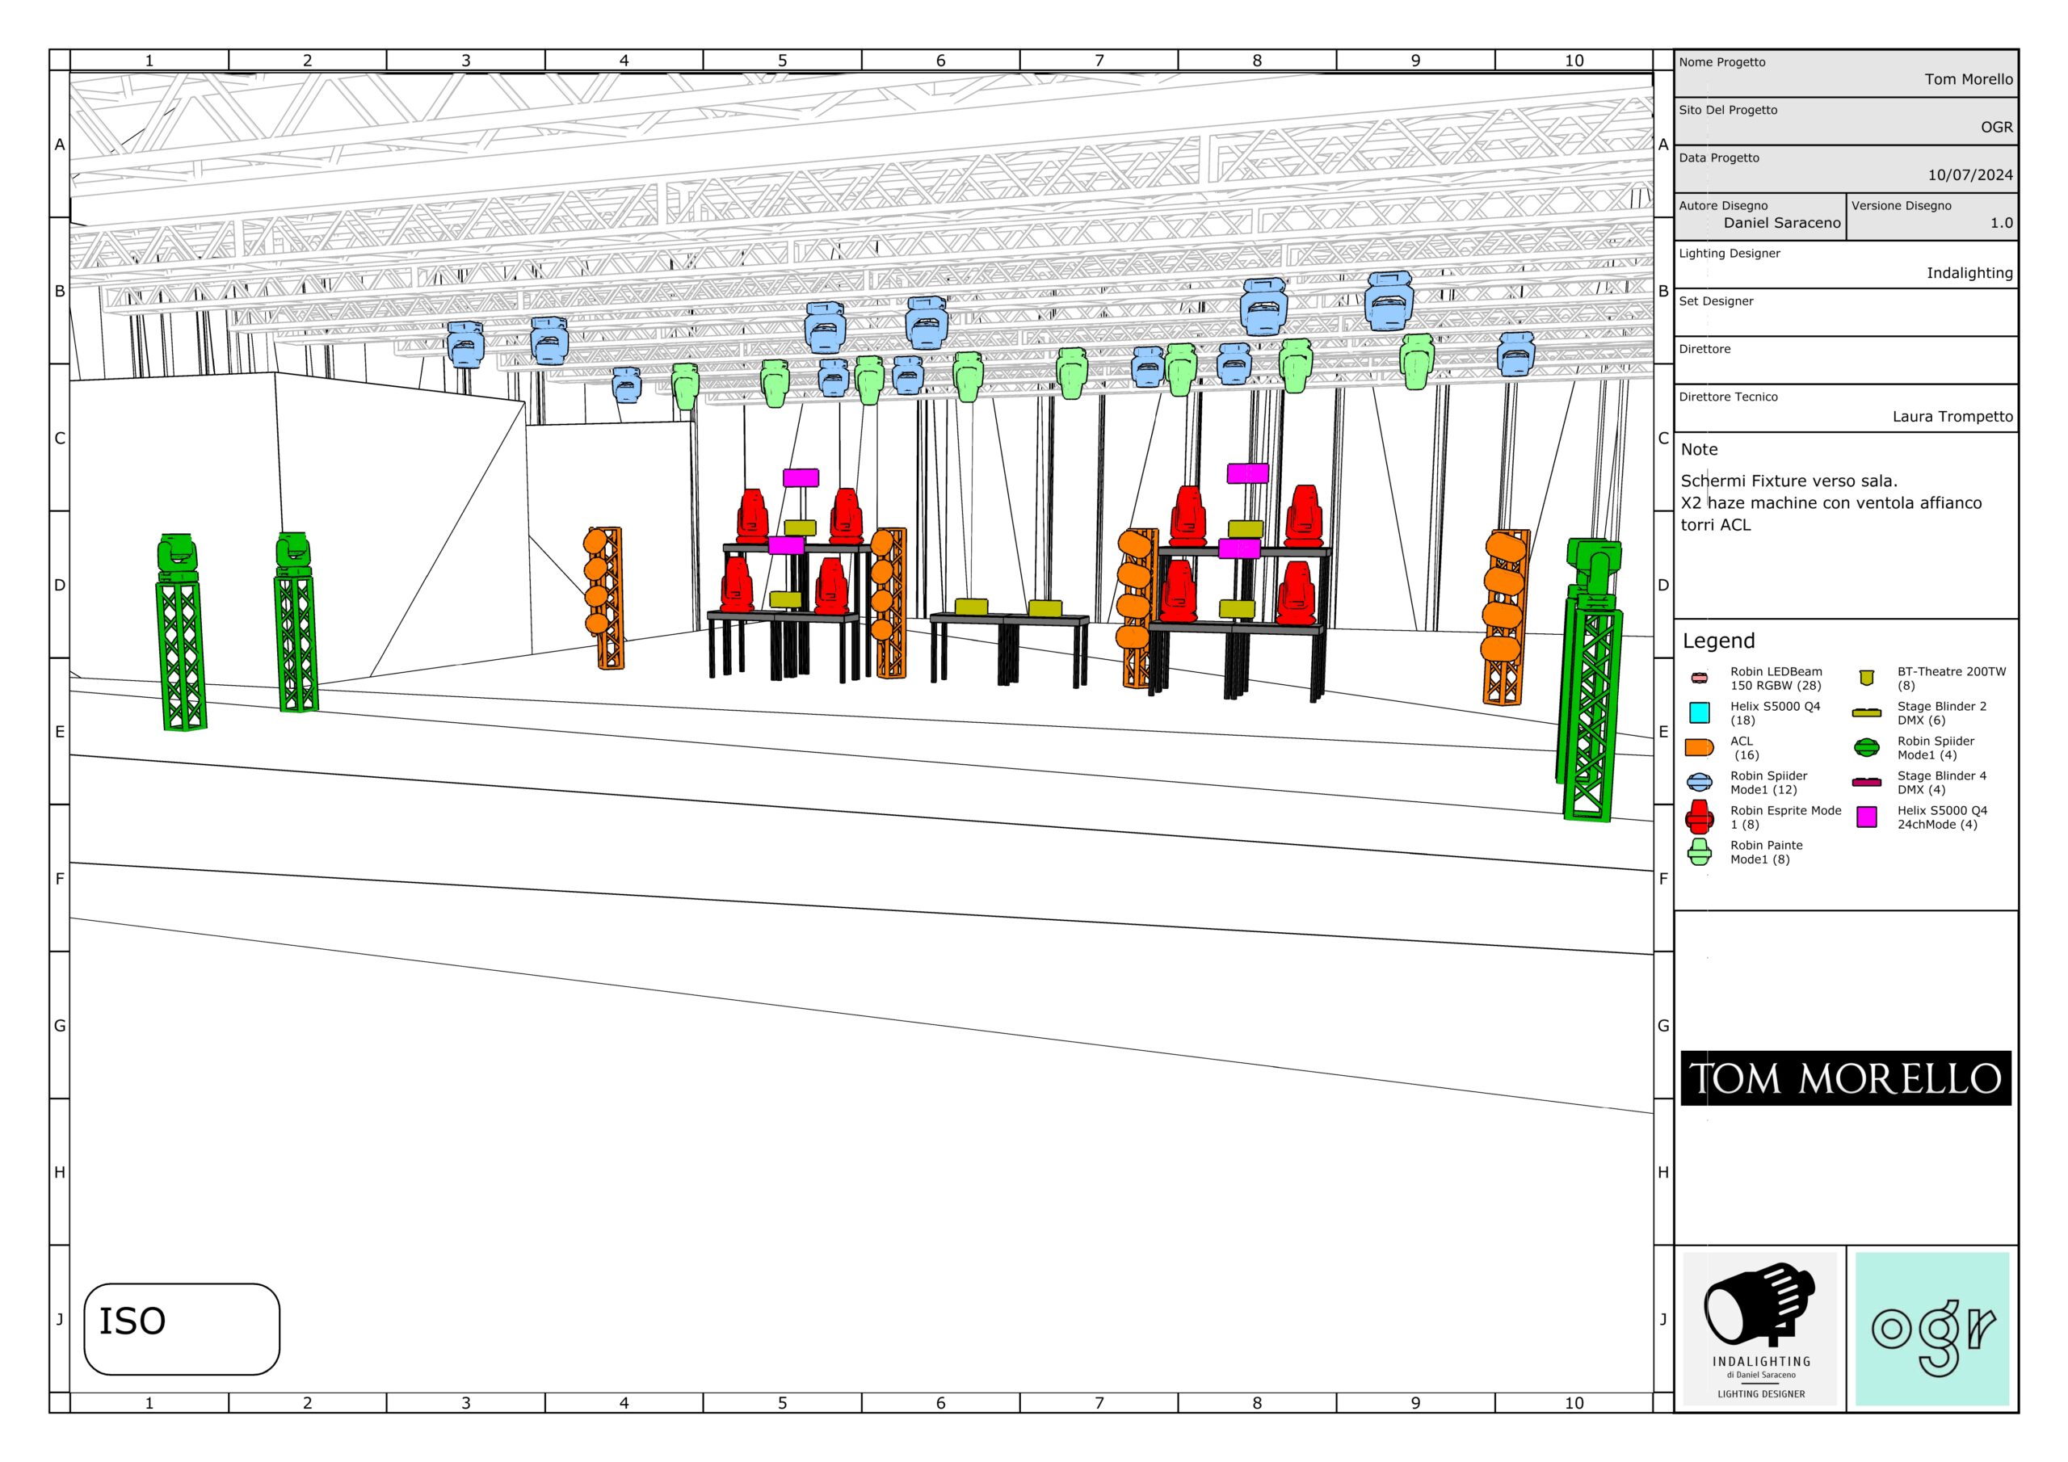Select the 'Laura Trompetto' technical director value

tap(1952, 416)
